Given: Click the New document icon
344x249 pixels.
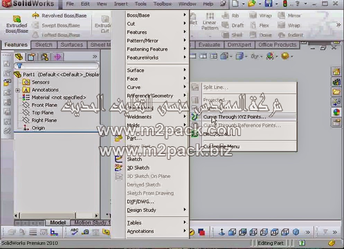Looking at the screenshot, I should (235, 3).
